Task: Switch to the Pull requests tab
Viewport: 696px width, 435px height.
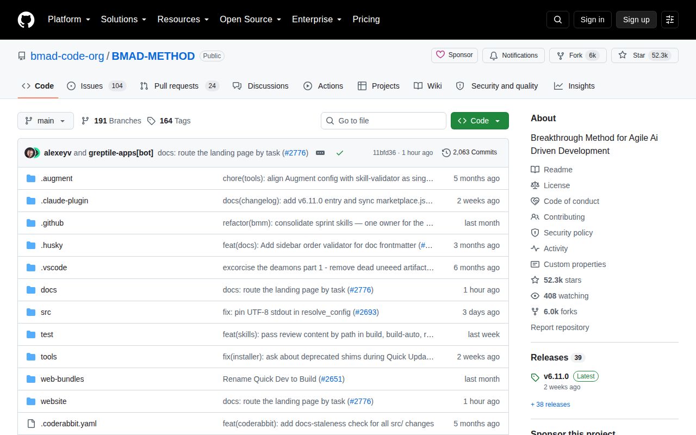Action: coord(179,86)
